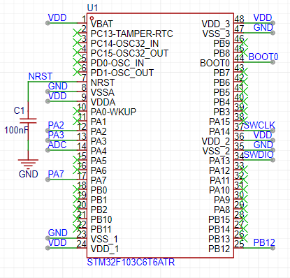Click the wire endpoint of the BOOT0 net
The width and height of the screenshot is (290, 278).
coord(273,62)
